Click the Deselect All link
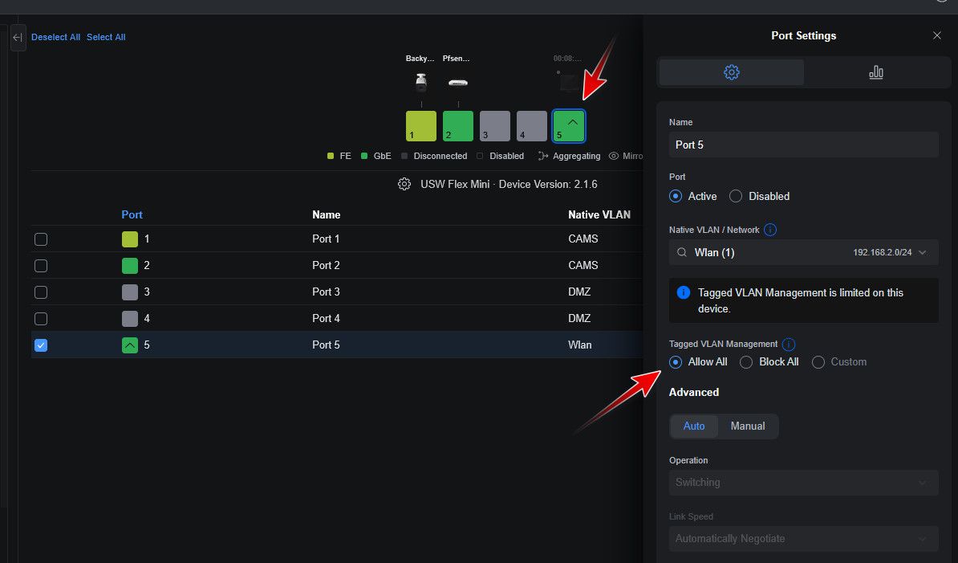This screenshot has width=958, height=563. 55,37
